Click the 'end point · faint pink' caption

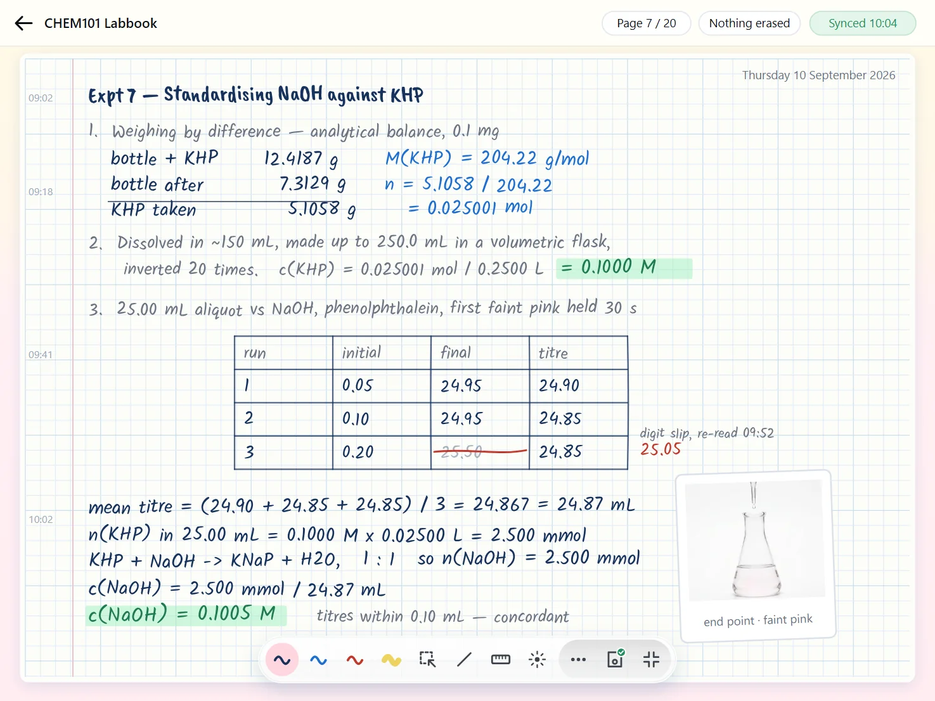point(758,621)
